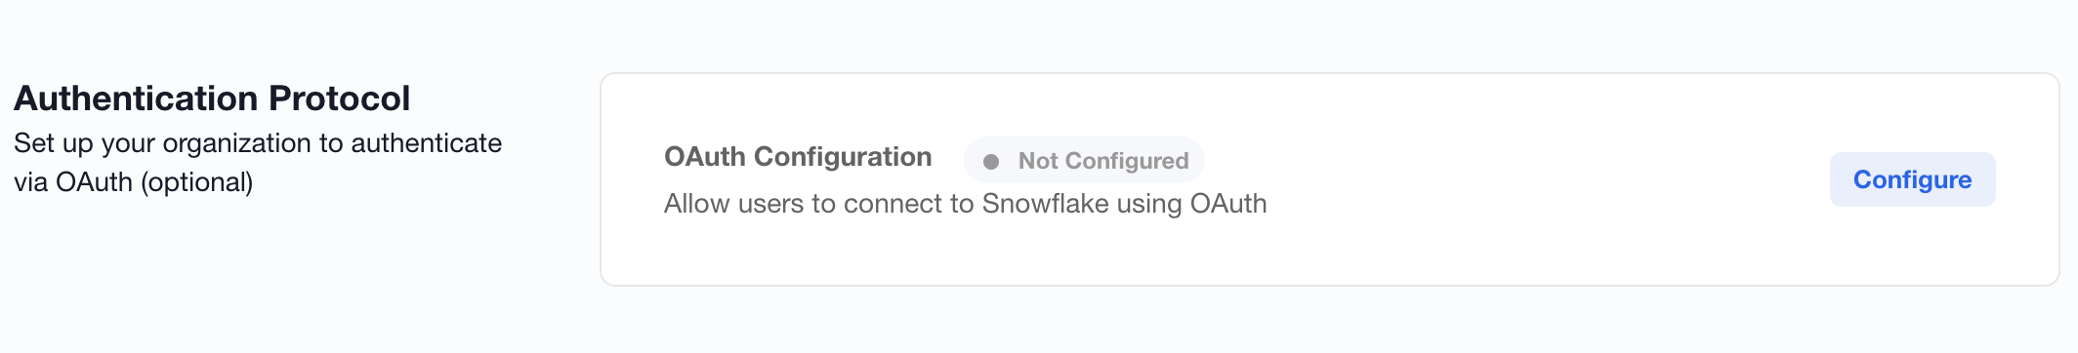2078x353 pixels.
Task: Click the OAuth Configuration title
Action: tap(798, 157)
